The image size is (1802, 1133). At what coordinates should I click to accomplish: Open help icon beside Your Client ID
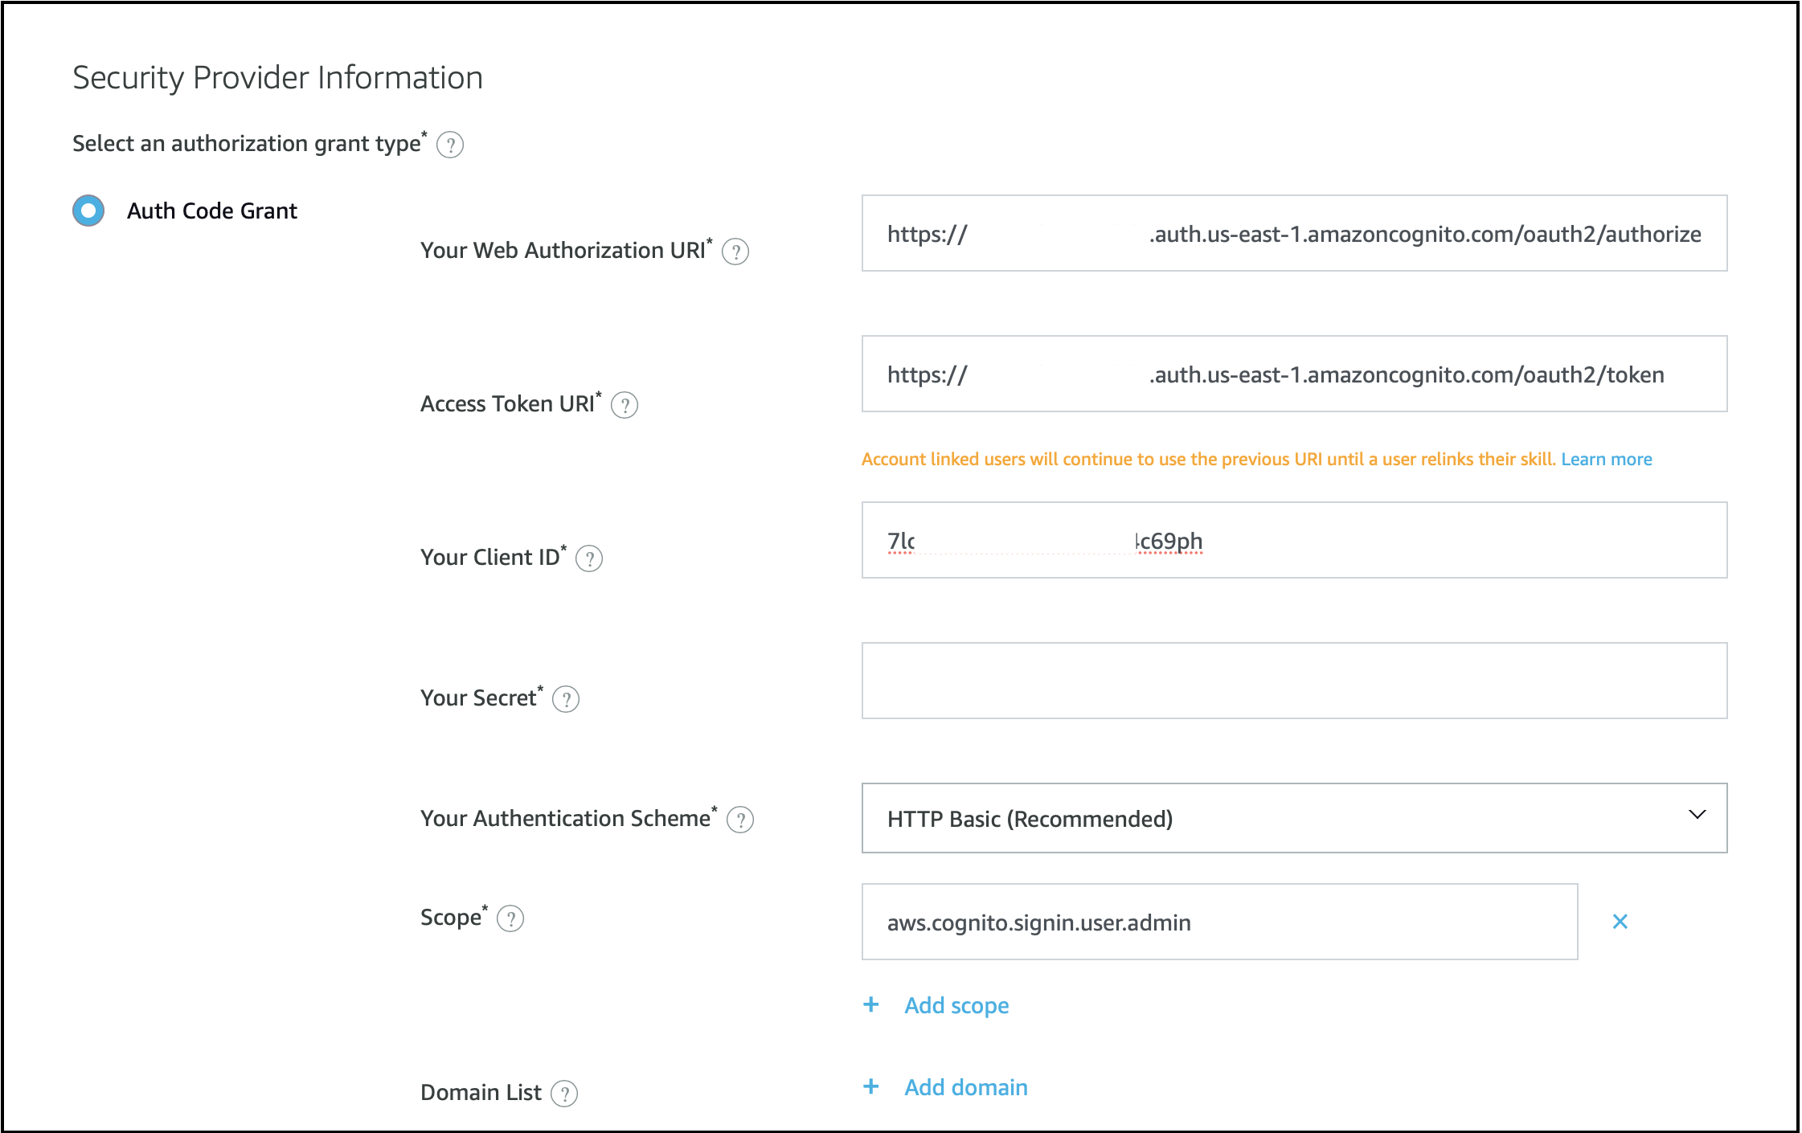tap(589, 558)
